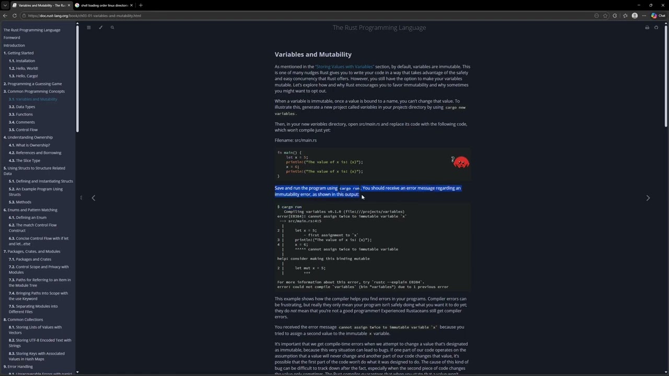The height and width of the screenshot is (376, 669).
Task: Open 1.1. Installation section
Action: tap(22, 61)
